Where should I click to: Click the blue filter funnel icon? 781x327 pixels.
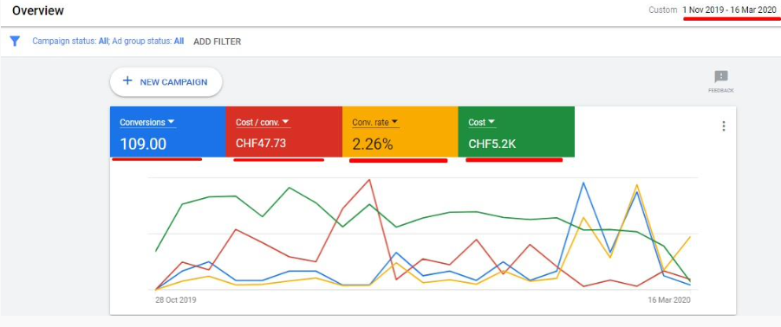tap(15, 42)
